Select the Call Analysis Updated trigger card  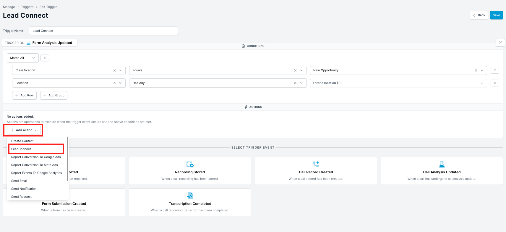[x=442, y=171]
